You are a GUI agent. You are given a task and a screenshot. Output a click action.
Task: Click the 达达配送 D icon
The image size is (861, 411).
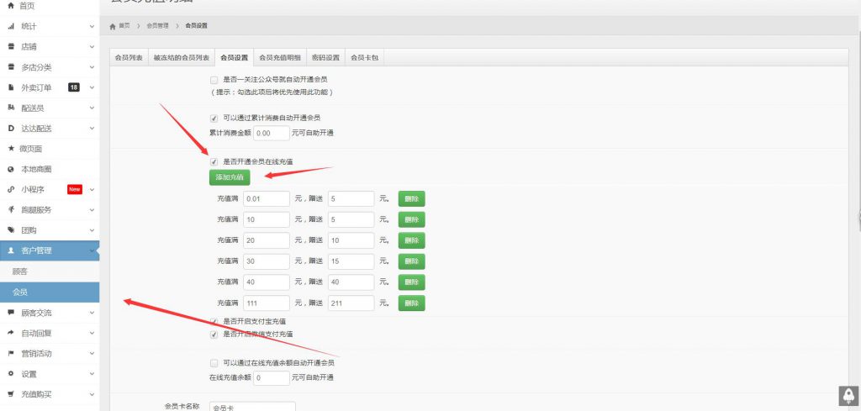click(x=10, y=129)
